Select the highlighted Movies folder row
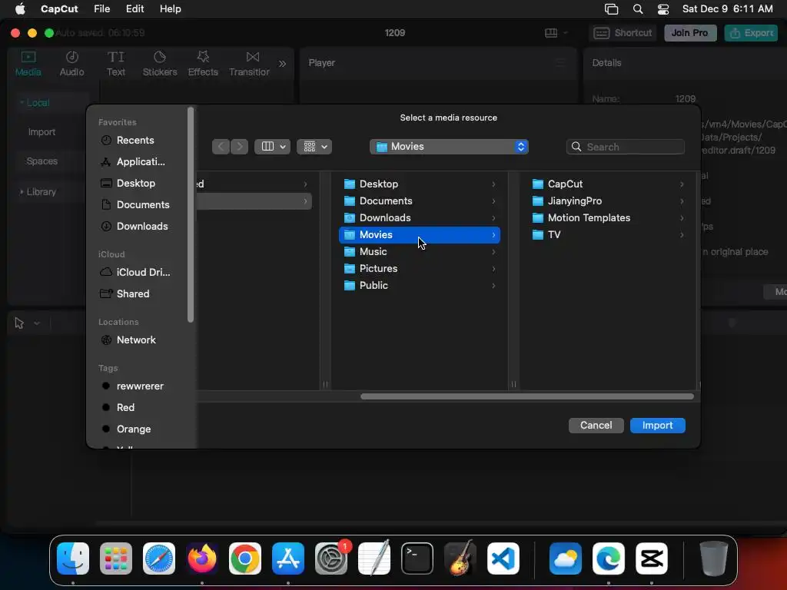787x590 pixels. (x=420, y=235)
